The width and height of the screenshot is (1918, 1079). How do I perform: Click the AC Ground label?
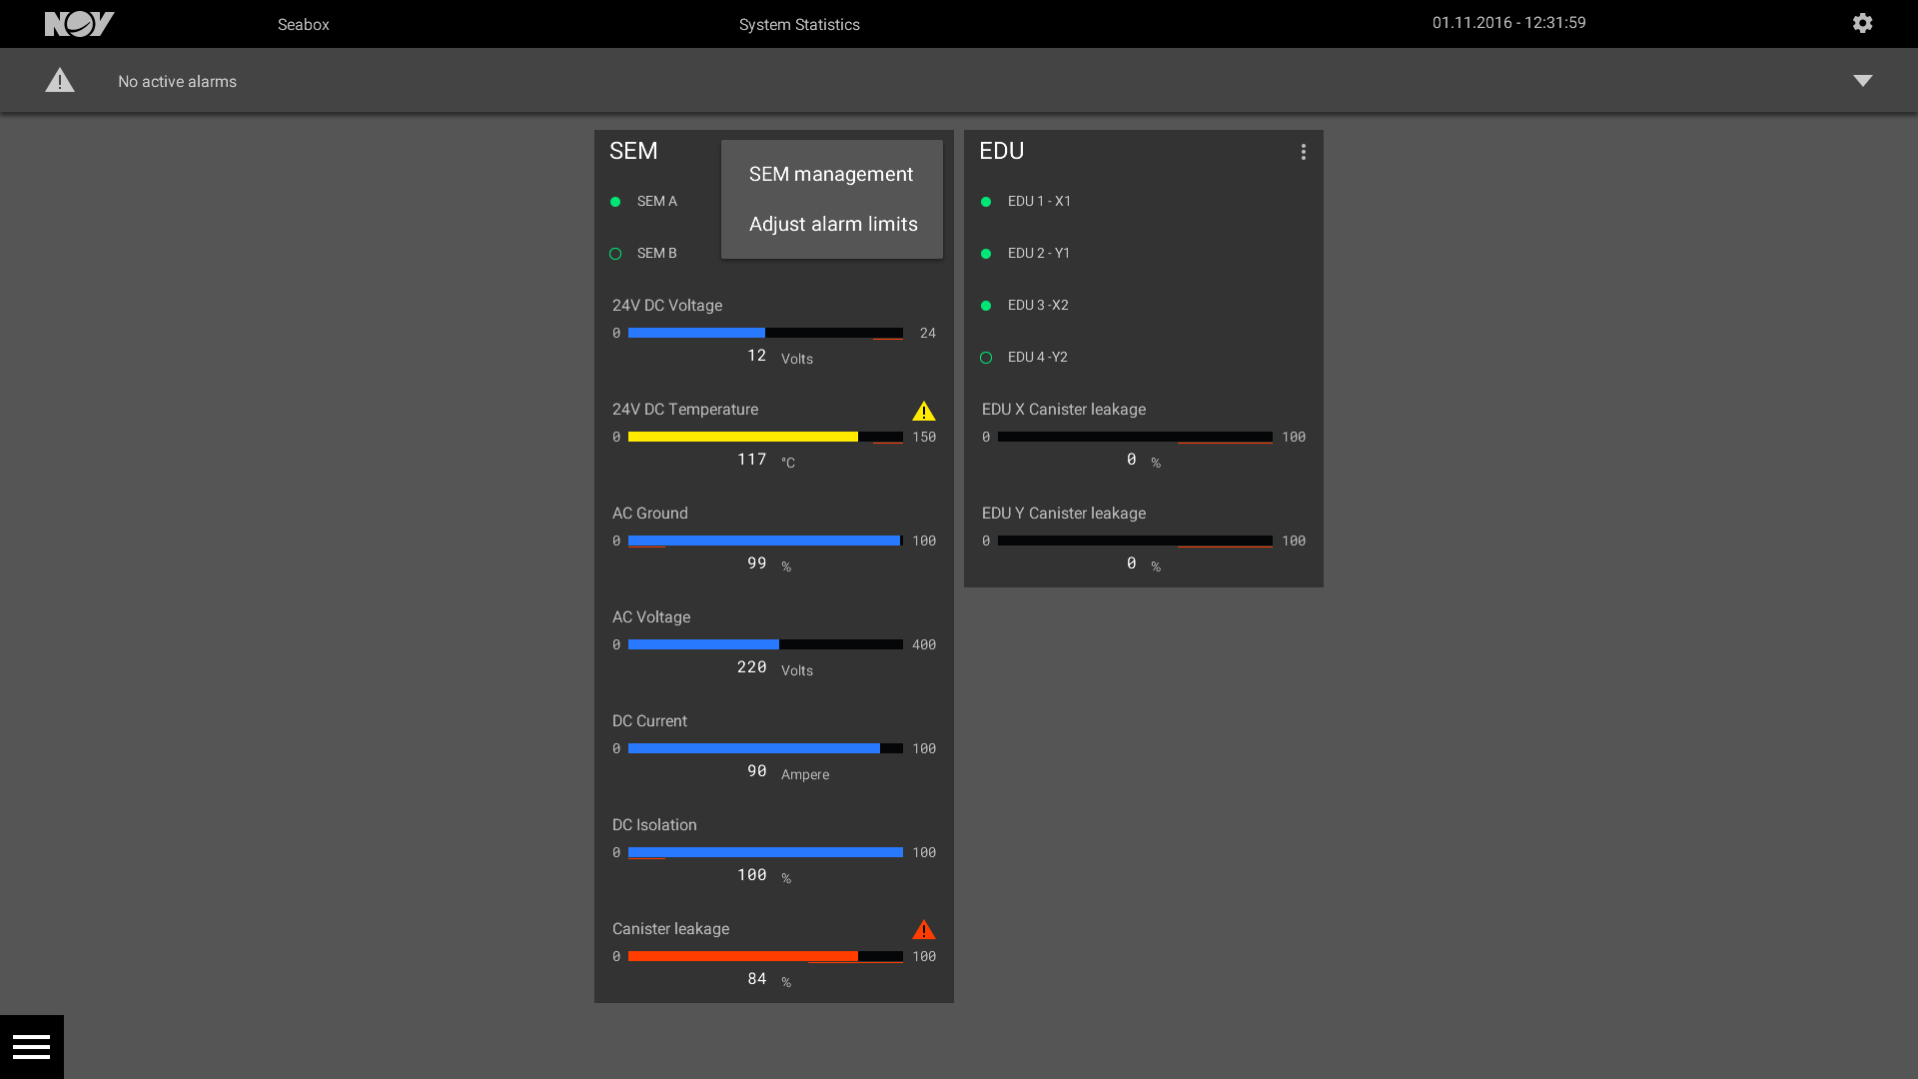[x=650, y=514]
